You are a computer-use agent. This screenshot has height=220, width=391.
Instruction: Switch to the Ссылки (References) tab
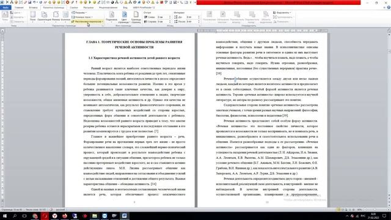click(74, 7)
